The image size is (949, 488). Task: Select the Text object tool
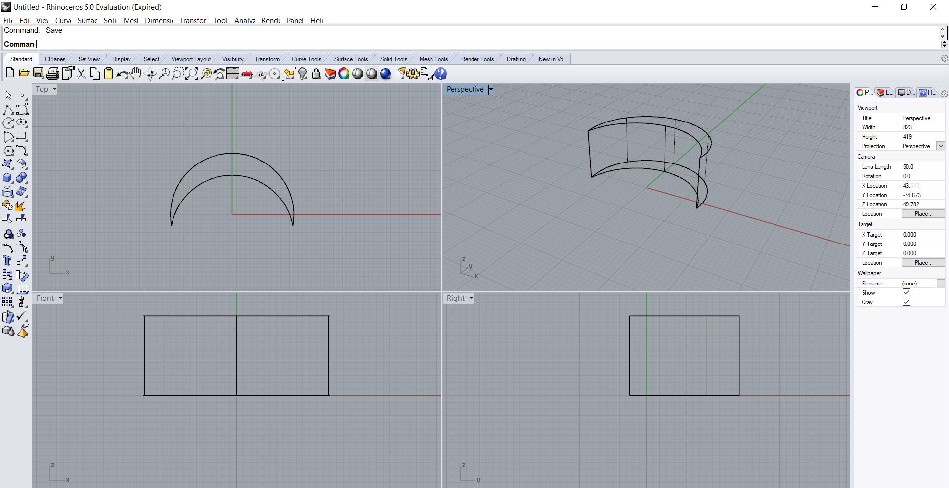coord(8,261)
